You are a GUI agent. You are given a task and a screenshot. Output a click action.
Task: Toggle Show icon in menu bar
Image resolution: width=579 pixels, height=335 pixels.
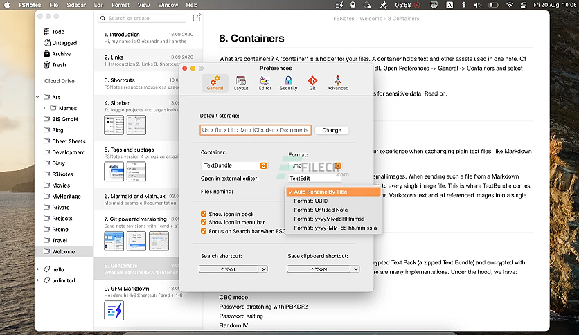[x=204, y=222]
